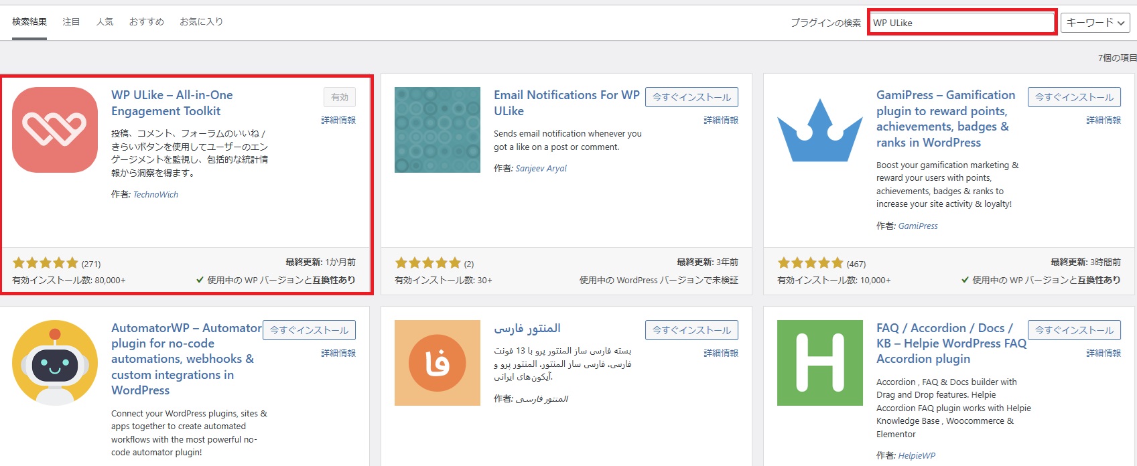
Task: Install Email Notifications For WP ULike
Action: [x=691, y=97]
